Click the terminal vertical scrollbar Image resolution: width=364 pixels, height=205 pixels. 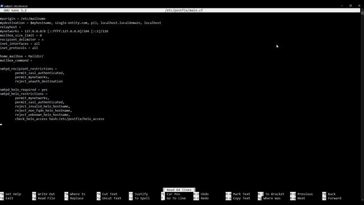[x=362, y=105]
